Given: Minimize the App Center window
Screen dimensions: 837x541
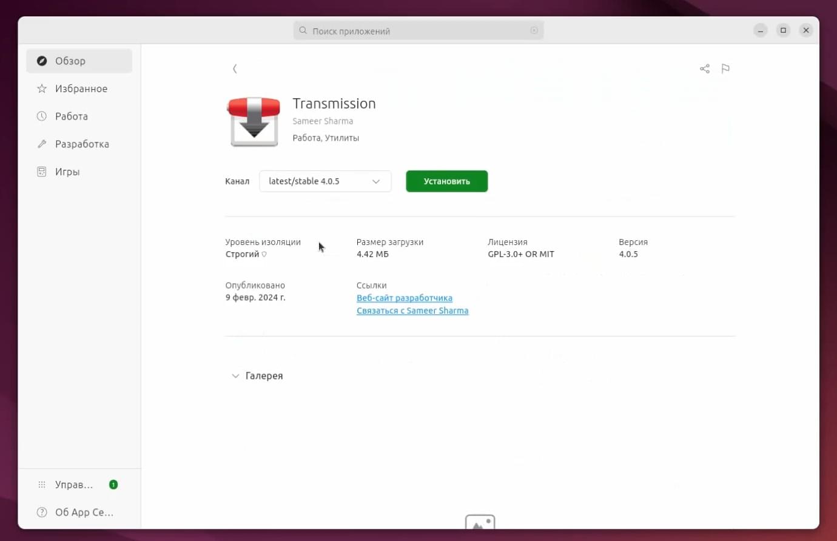Looking at the screenshot, I should pos(761,30).
